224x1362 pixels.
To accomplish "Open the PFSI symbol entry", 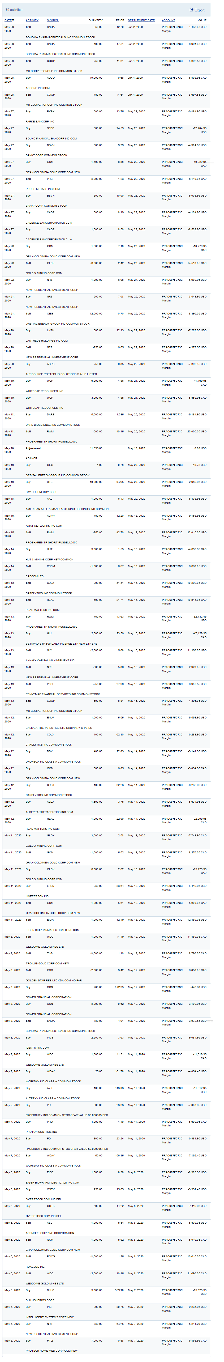I will tap(50, 684).
